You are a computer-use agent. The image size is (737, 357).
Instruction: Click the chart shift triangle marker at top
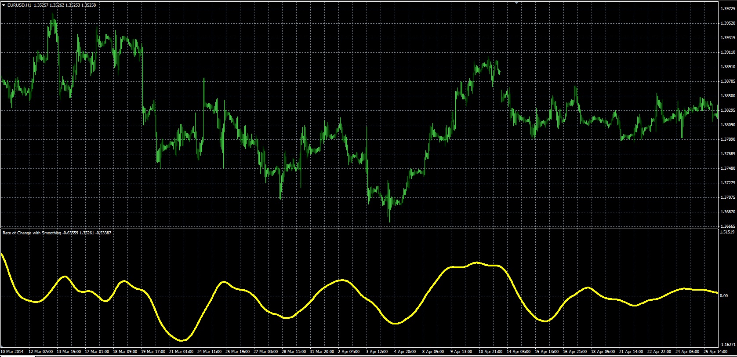click(x=517, y=2)
